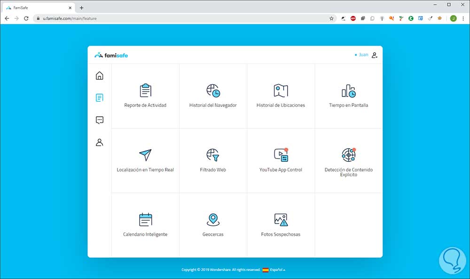
Task: Click the red ABP extension icon
Action: pos(353,18)
